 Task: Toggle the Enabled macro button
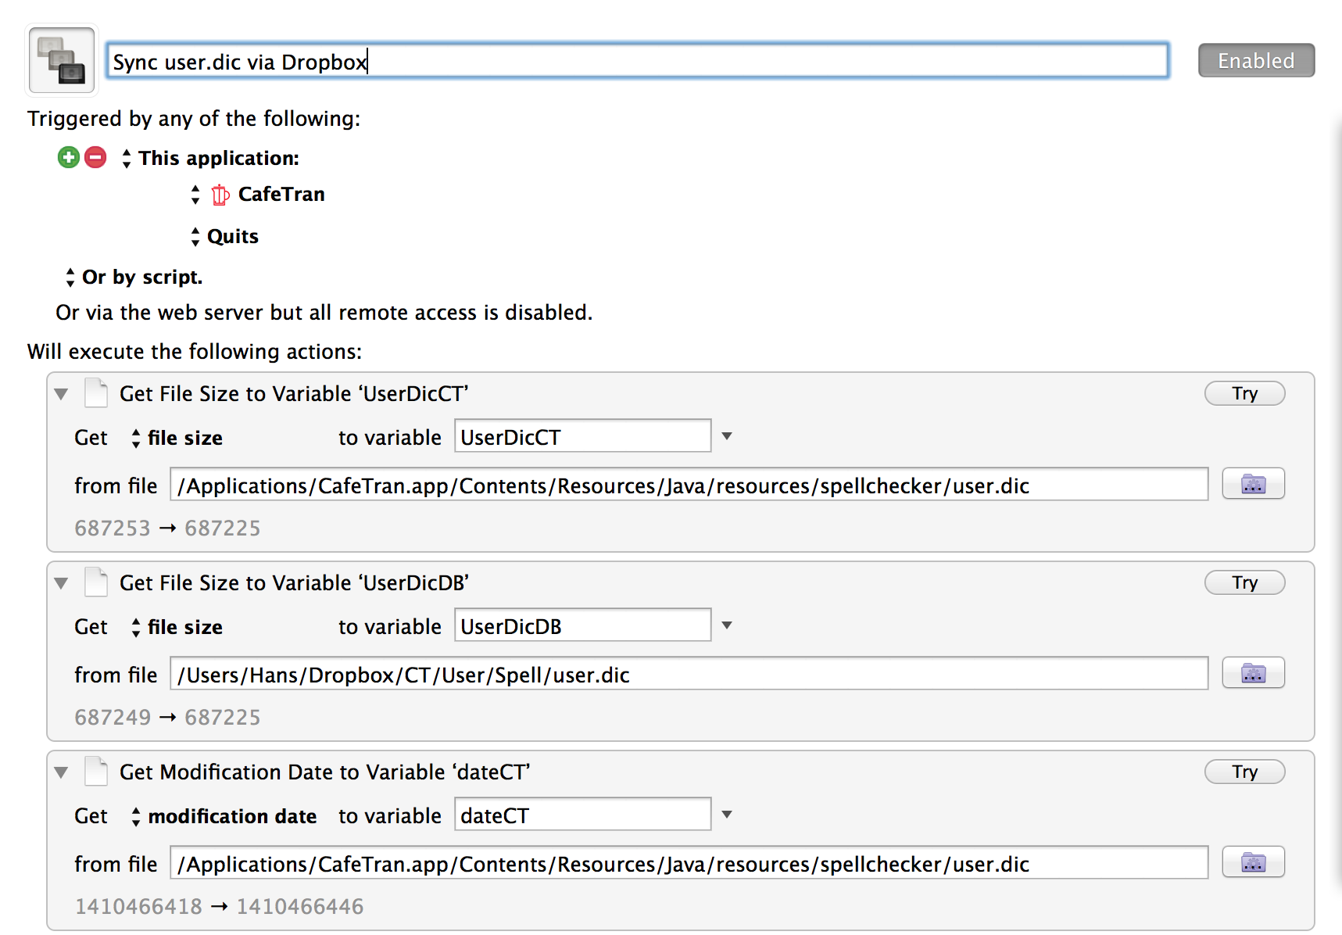pos(1255,61)
